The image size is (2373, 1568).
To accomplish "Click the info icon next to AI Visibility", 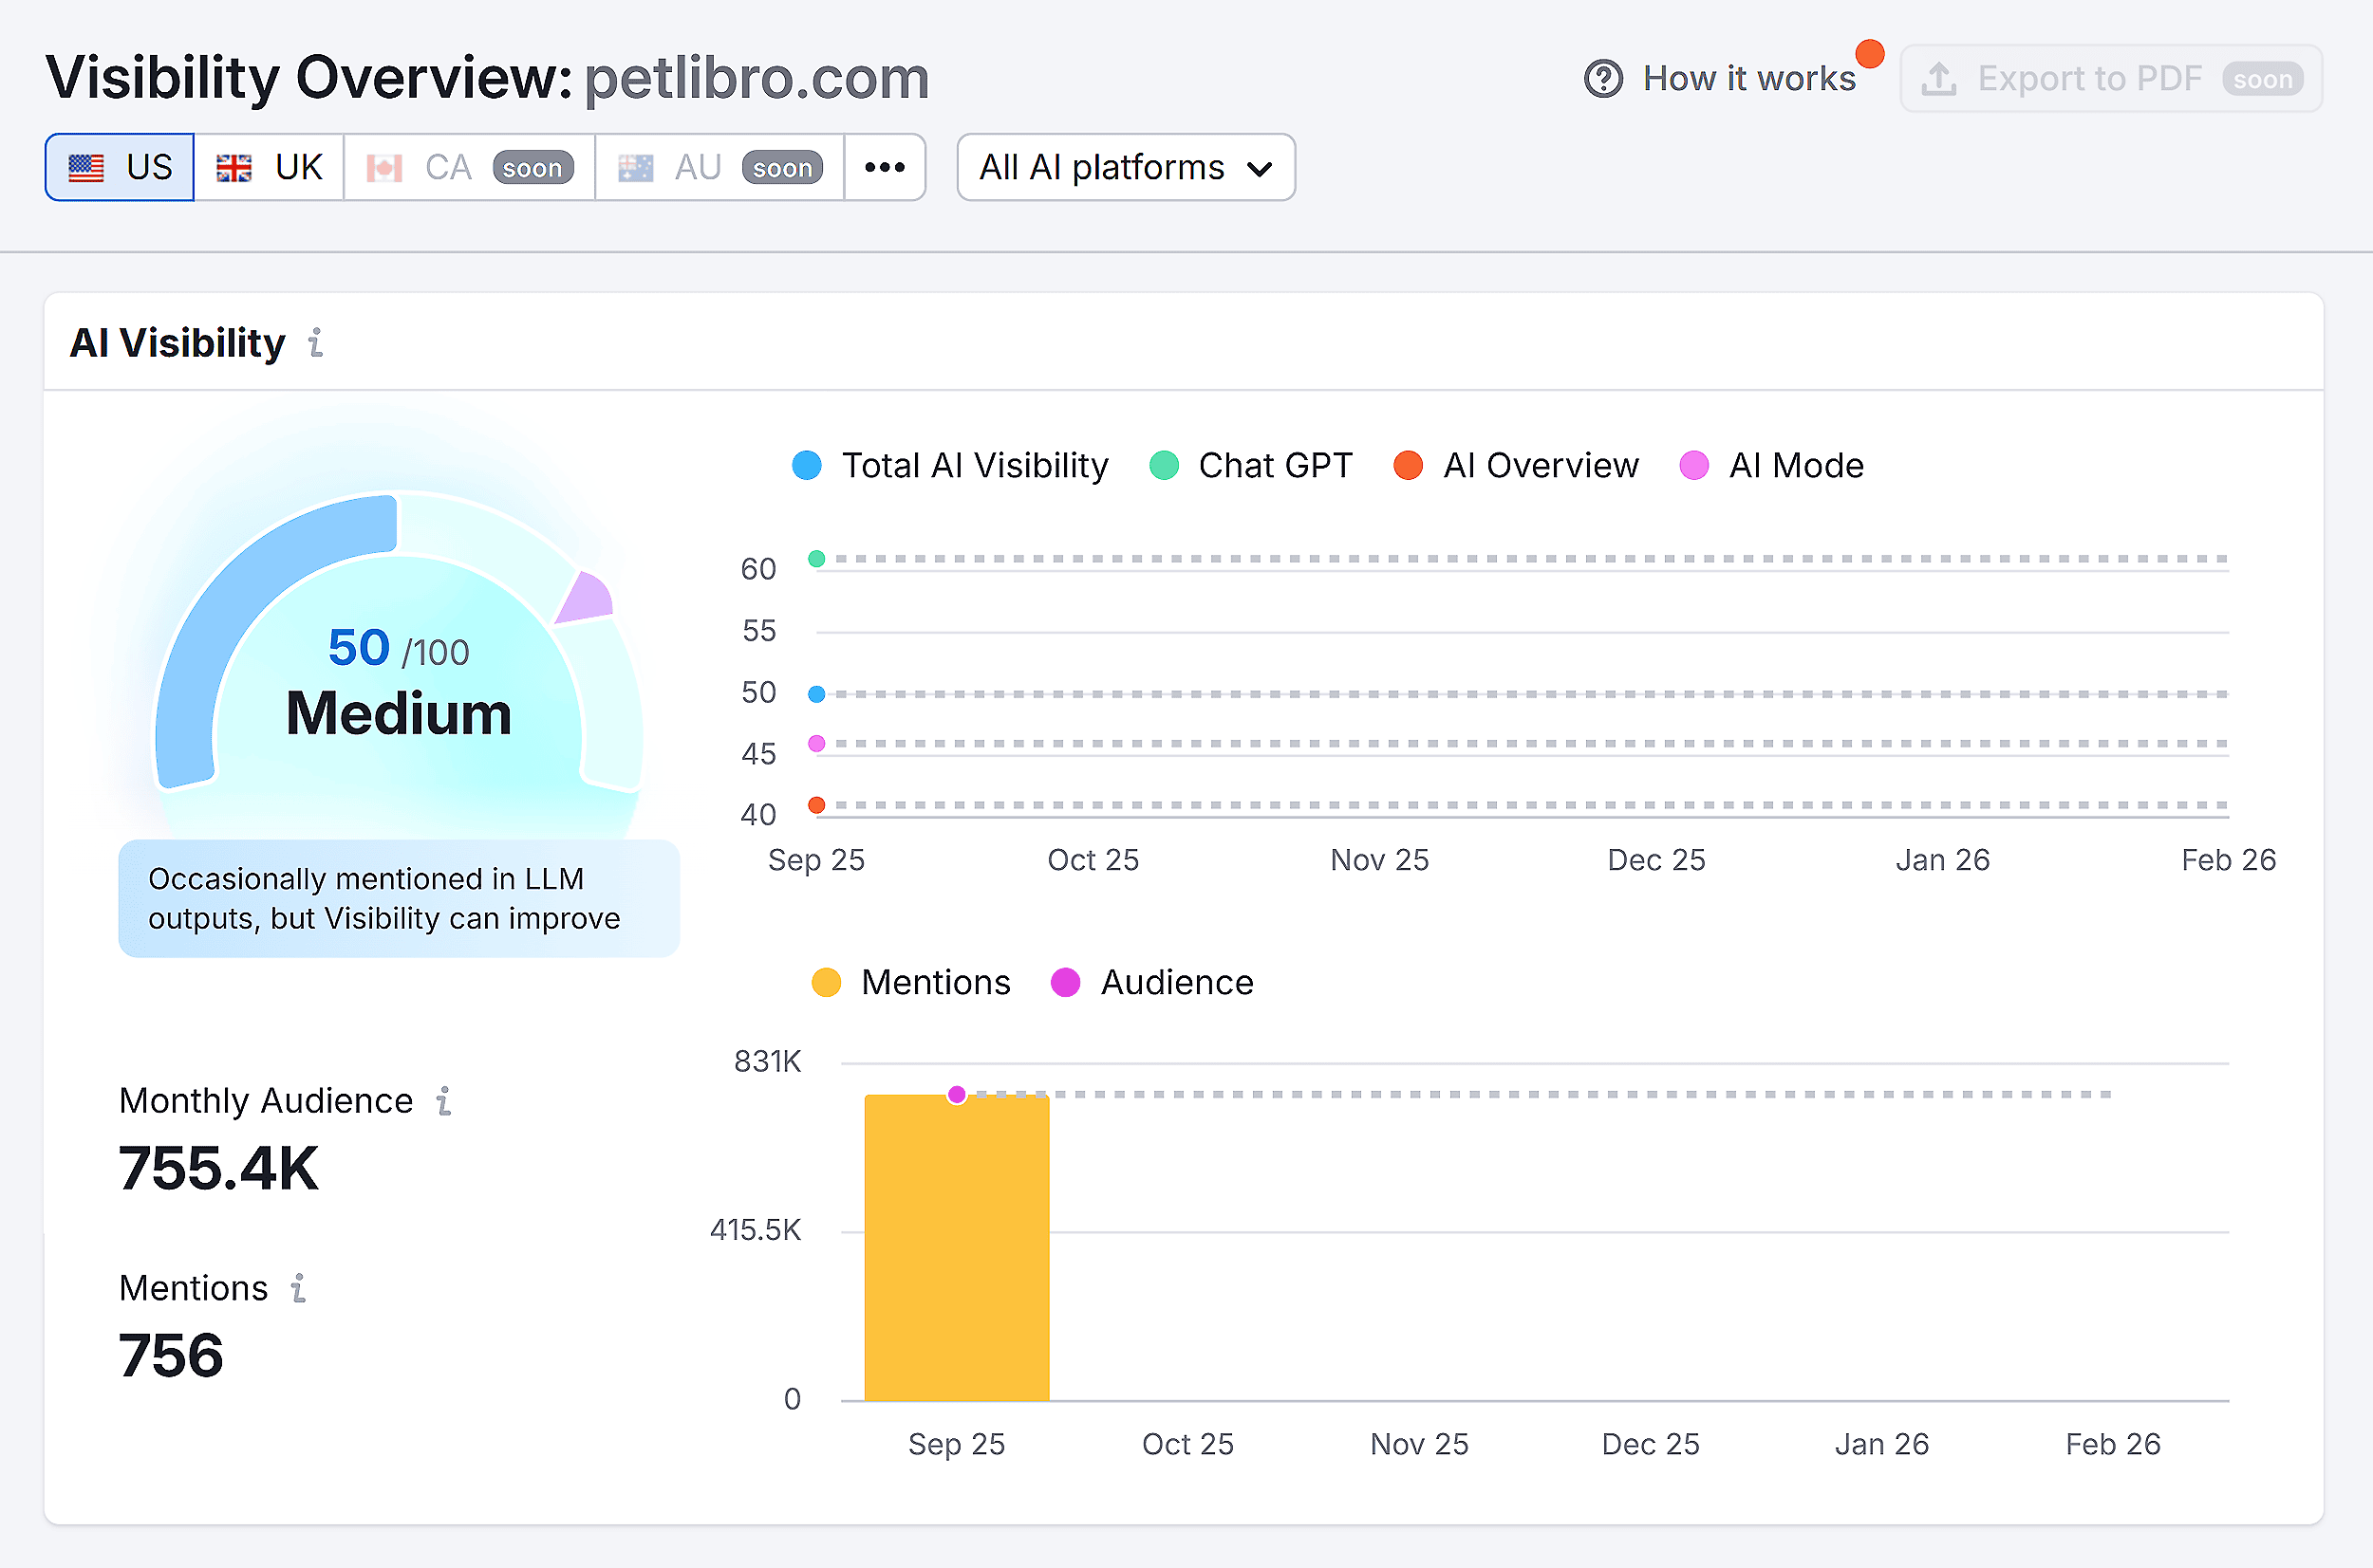I will [315, 343].
